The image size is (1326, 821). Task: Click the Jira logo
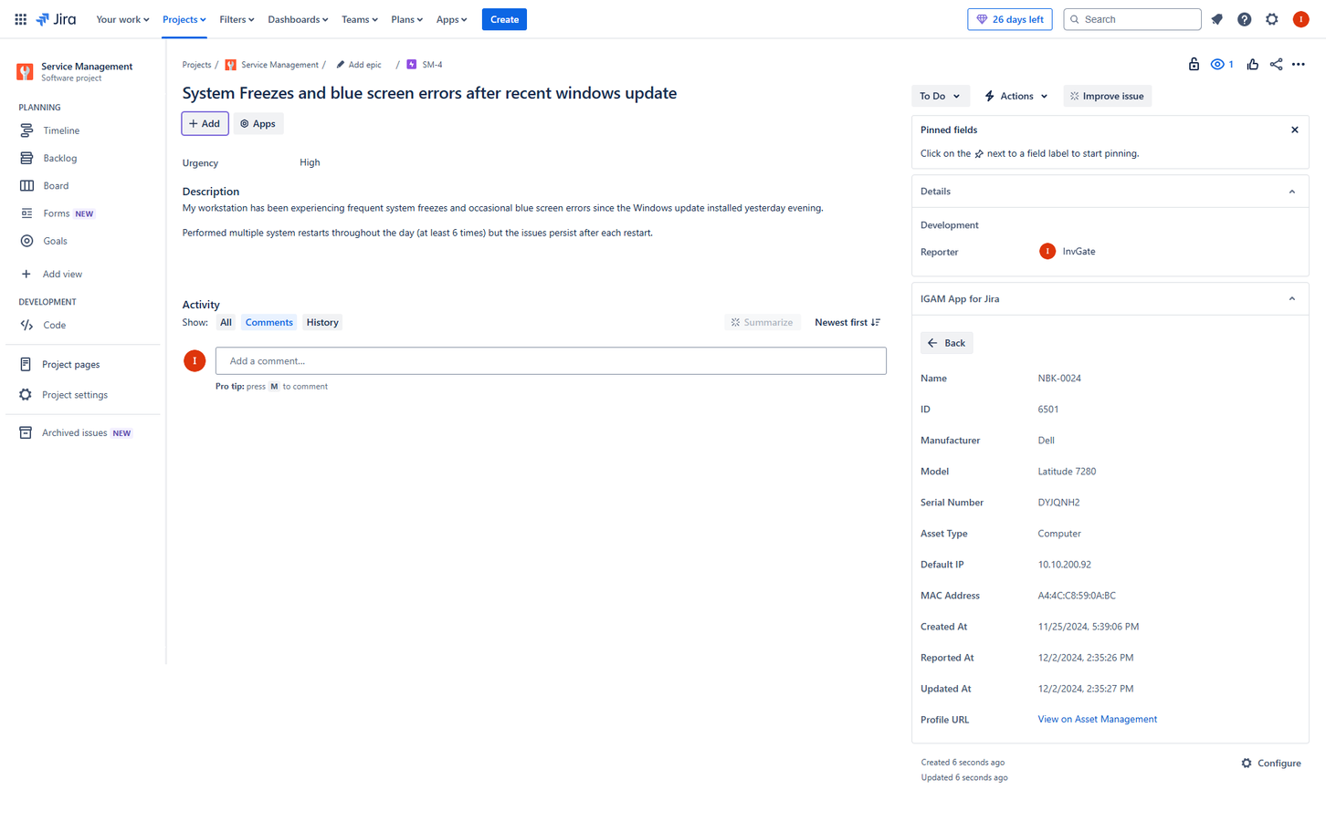[x=57, y=19]
